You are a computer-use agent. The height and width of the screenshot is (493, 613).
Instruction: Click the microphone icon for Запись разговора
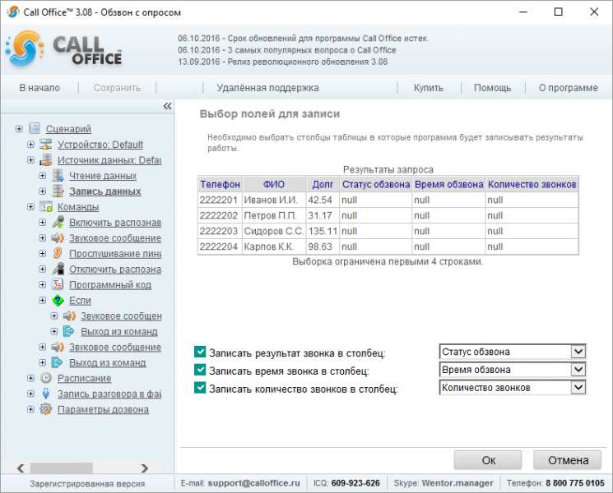pos(46,394)
